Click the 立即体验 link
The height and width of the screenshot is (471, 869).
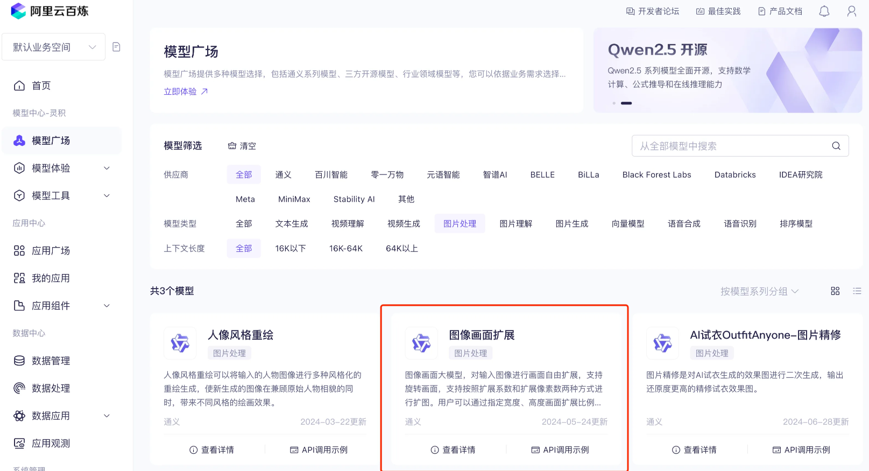(186, 92)
